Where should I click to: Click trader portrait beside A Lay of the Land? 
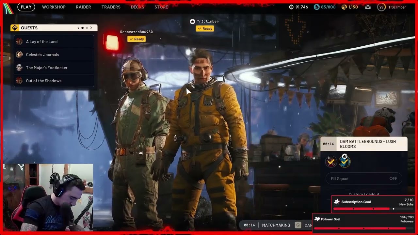click(19, 41)
